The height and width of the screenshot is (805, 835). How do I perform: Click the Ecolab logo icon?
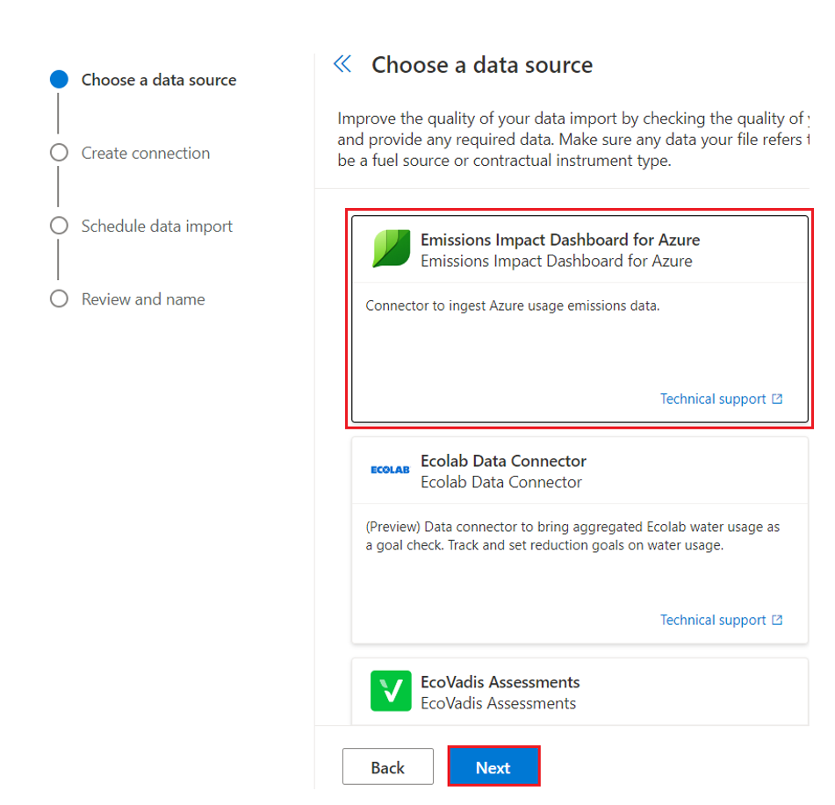(391, 470)
